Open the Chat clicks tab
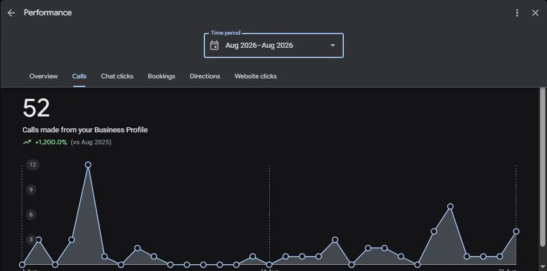 117,76
